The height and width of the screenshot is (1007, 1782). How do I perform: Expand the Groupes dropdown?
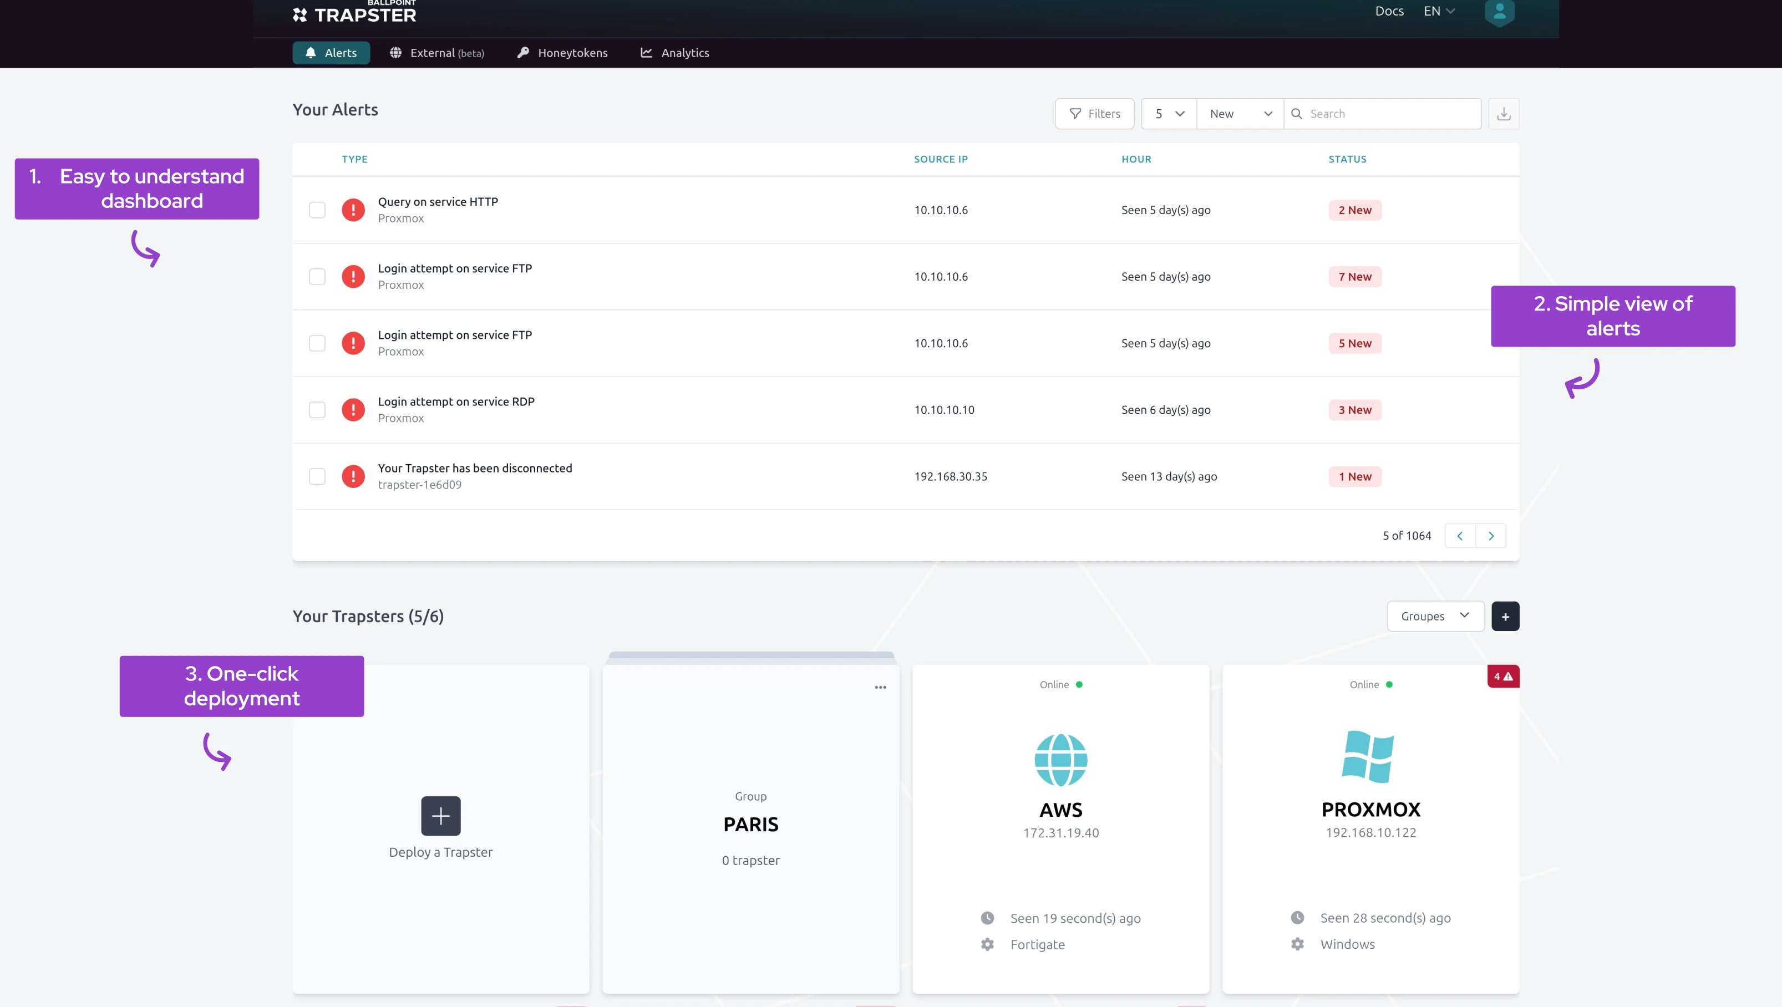point(1435,616)
